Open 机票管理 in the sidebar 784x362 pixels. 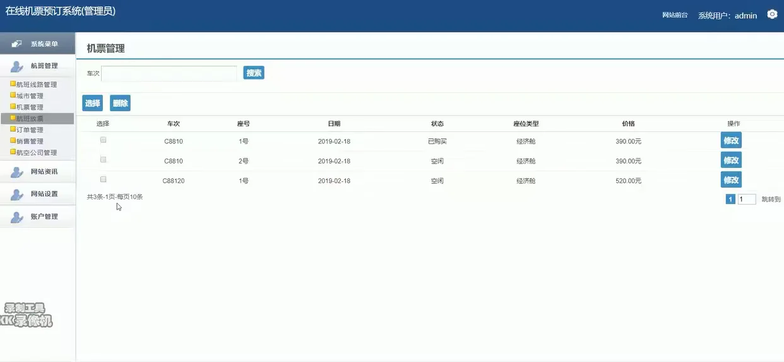(x=30, y=107)
